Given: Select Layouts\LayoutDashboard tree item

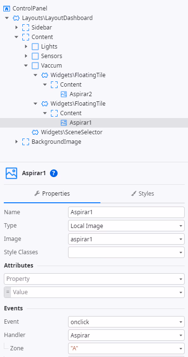Looking at the screenshot, I should click(58, 18).
